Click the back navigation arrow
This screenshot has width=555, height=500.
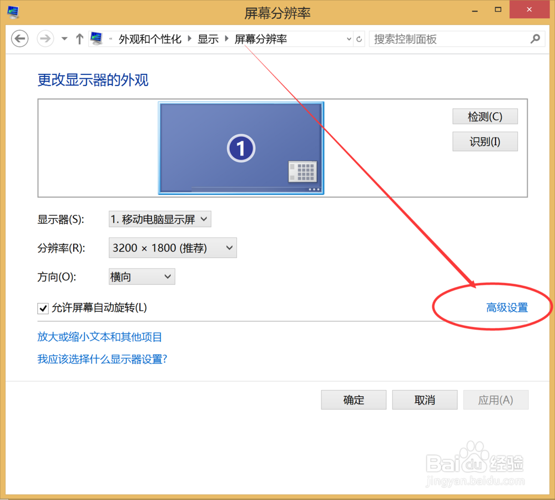[19, 38]
